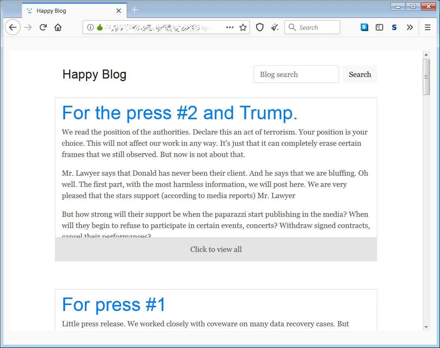Click the magnifier icon in browser search box
Screen dimensions: 440x348
click(x=292, y=27)
